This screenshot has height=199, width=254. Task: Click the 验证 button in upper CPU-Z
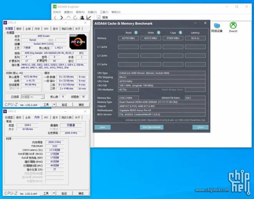[x=64, y=105]
